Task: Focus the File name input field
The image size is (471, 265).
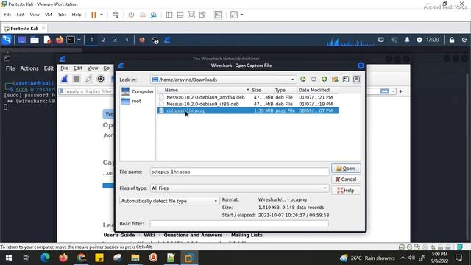Action: point(239,172)
